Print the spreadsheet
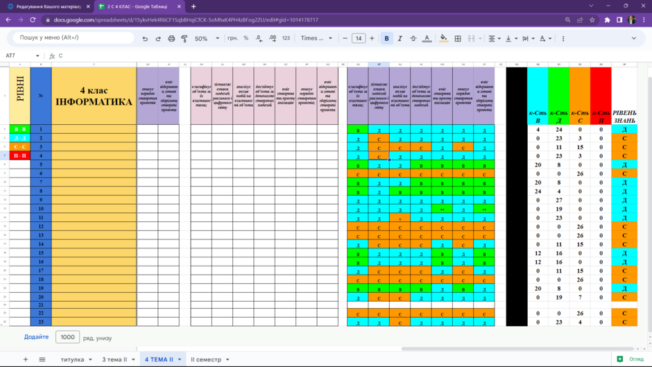The width and height of the screenshot is (652, 367). click(171, 38)
